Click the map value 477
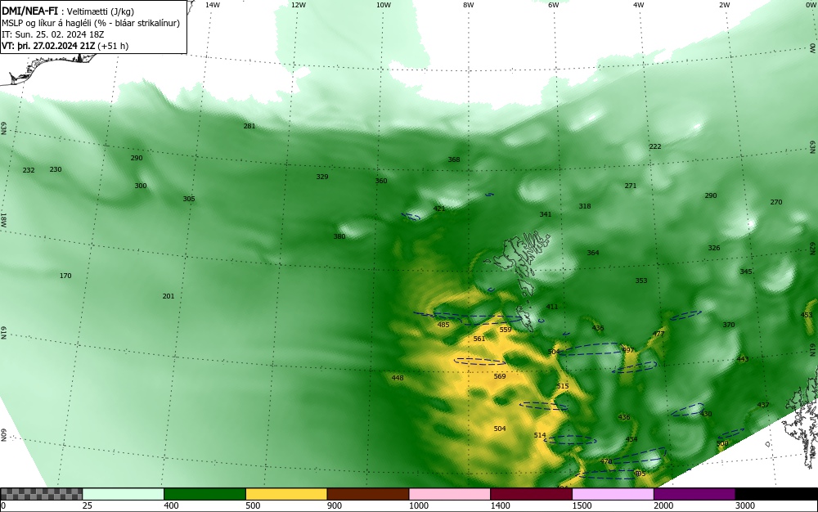 [x=658, y=334]
